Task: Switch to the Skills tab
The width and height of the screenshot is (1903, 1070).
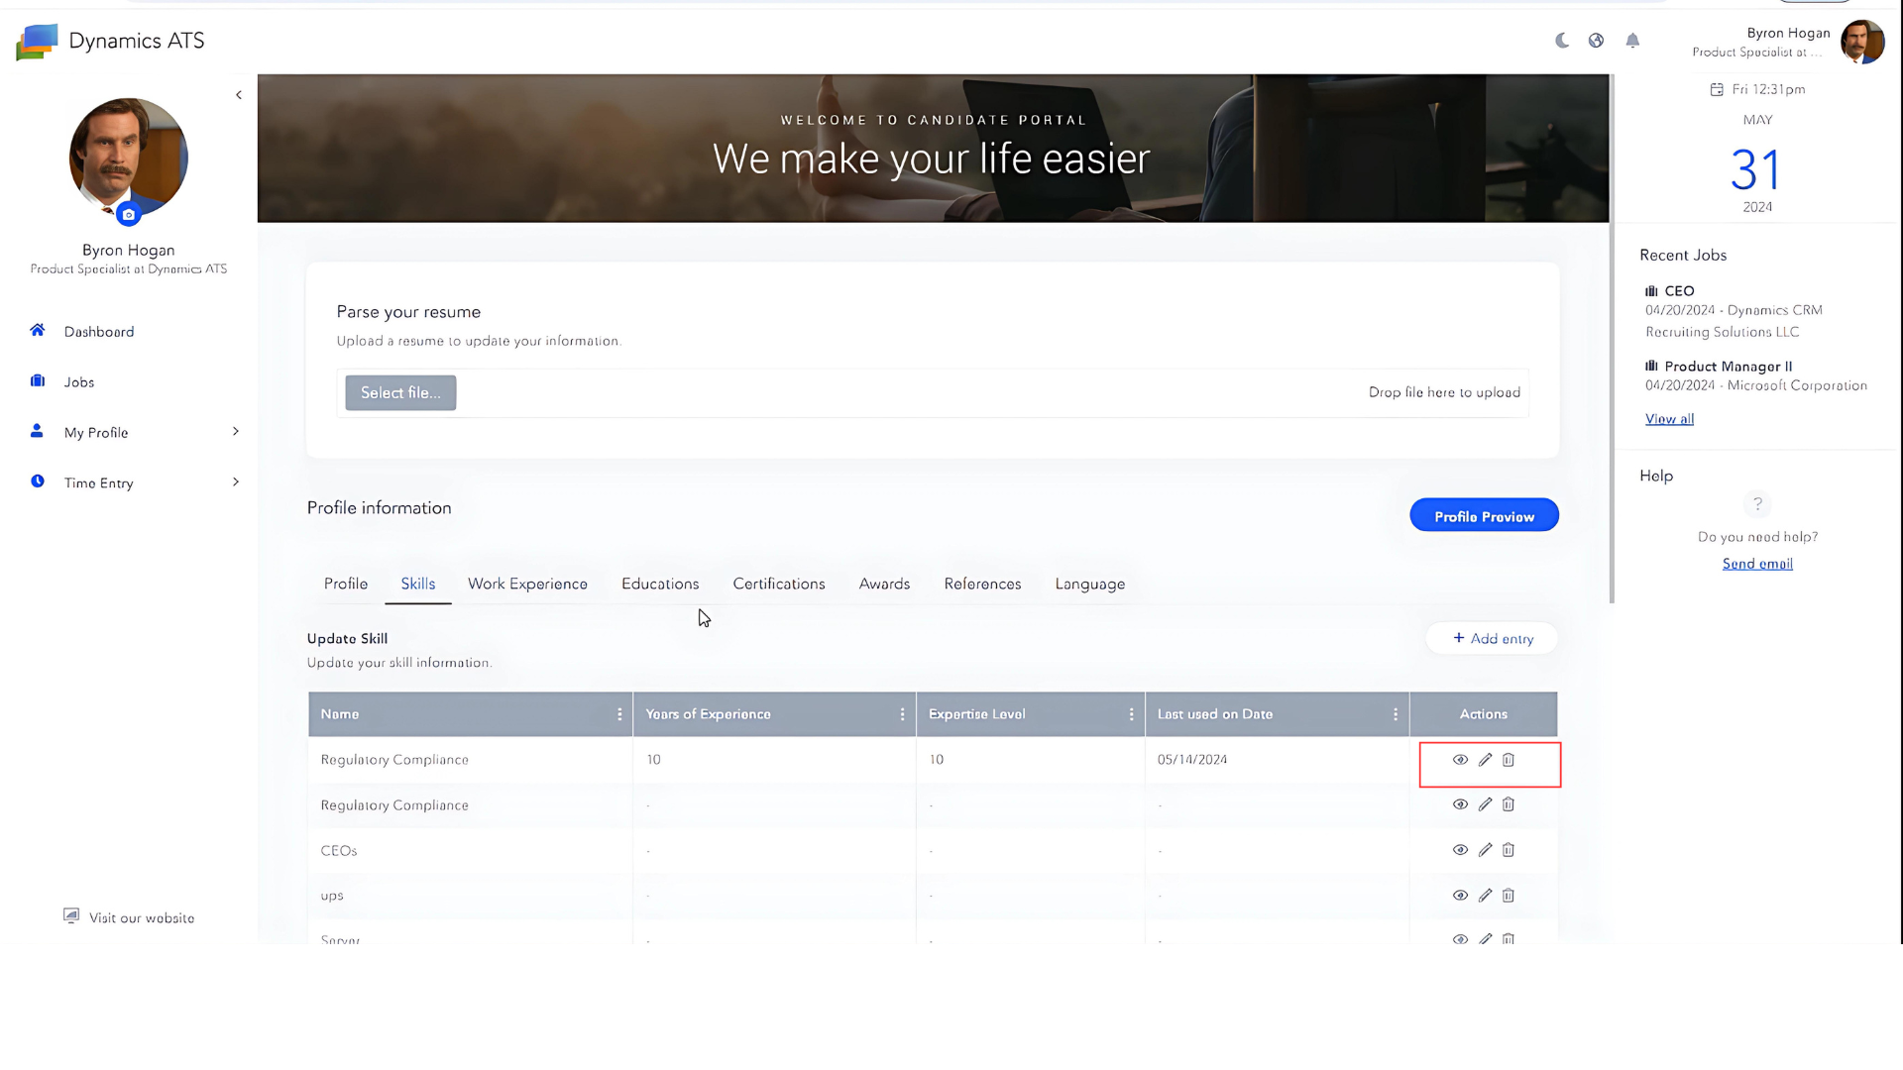Action: click(417, 584)
